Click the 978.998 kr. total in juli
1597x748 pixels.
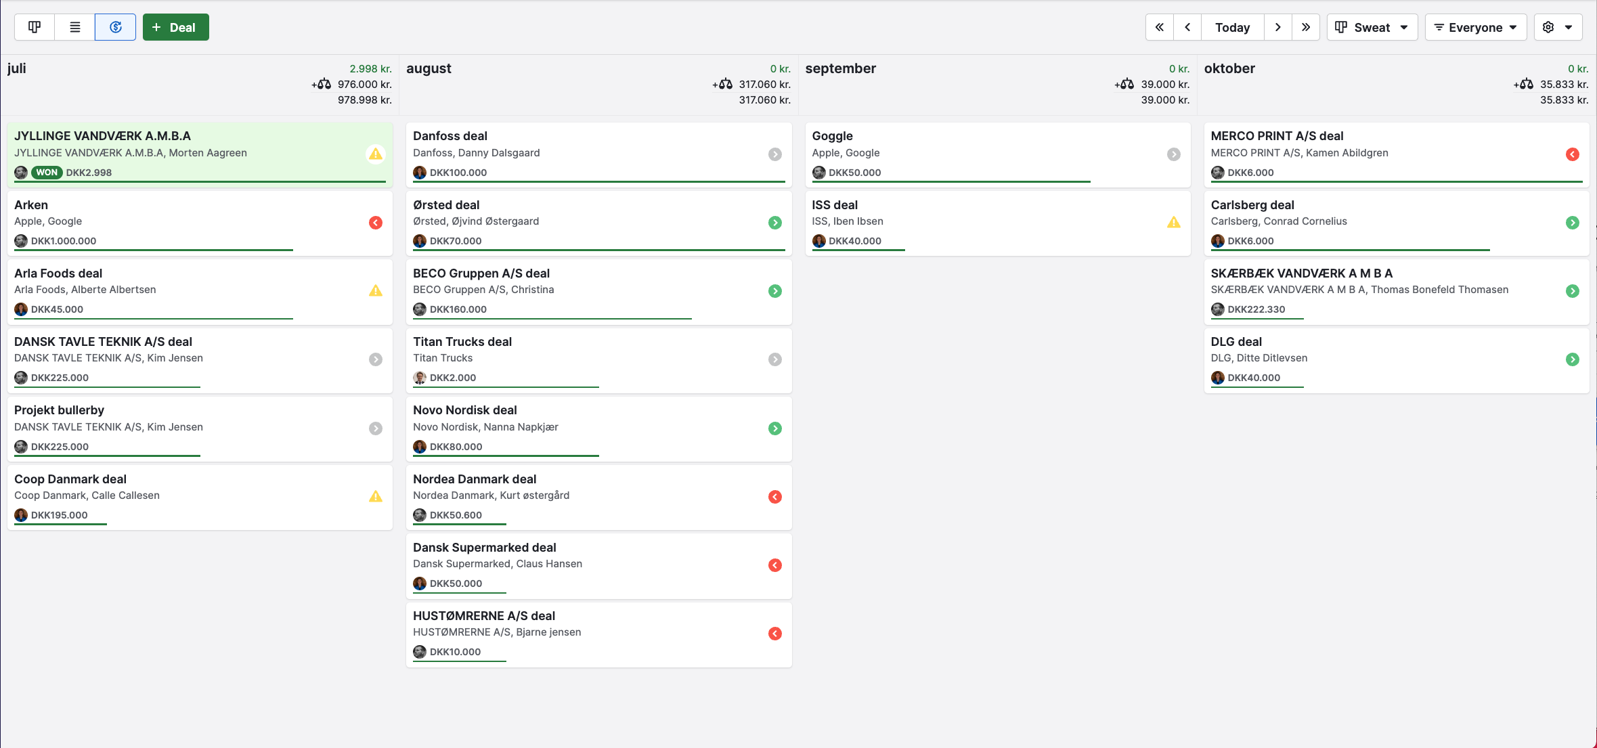(365, 100)
